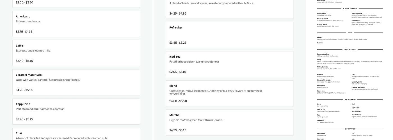This screenshot has height=140, width=393.
Task: Click the Chai title in left column
Action: tap(19, 133)
